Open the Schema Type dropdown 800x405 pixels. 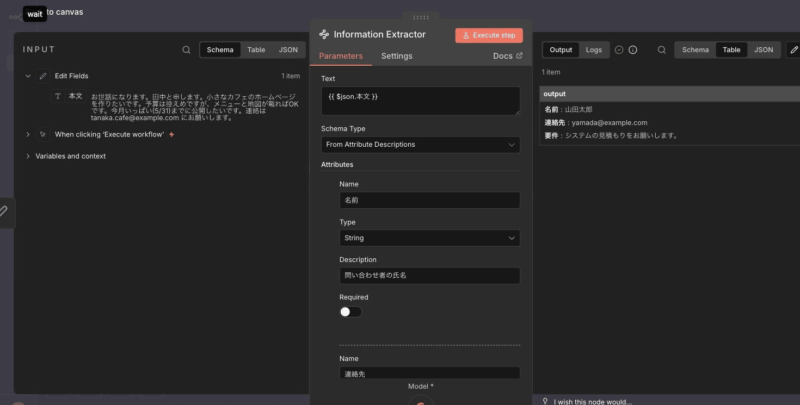tap(421, 145)
